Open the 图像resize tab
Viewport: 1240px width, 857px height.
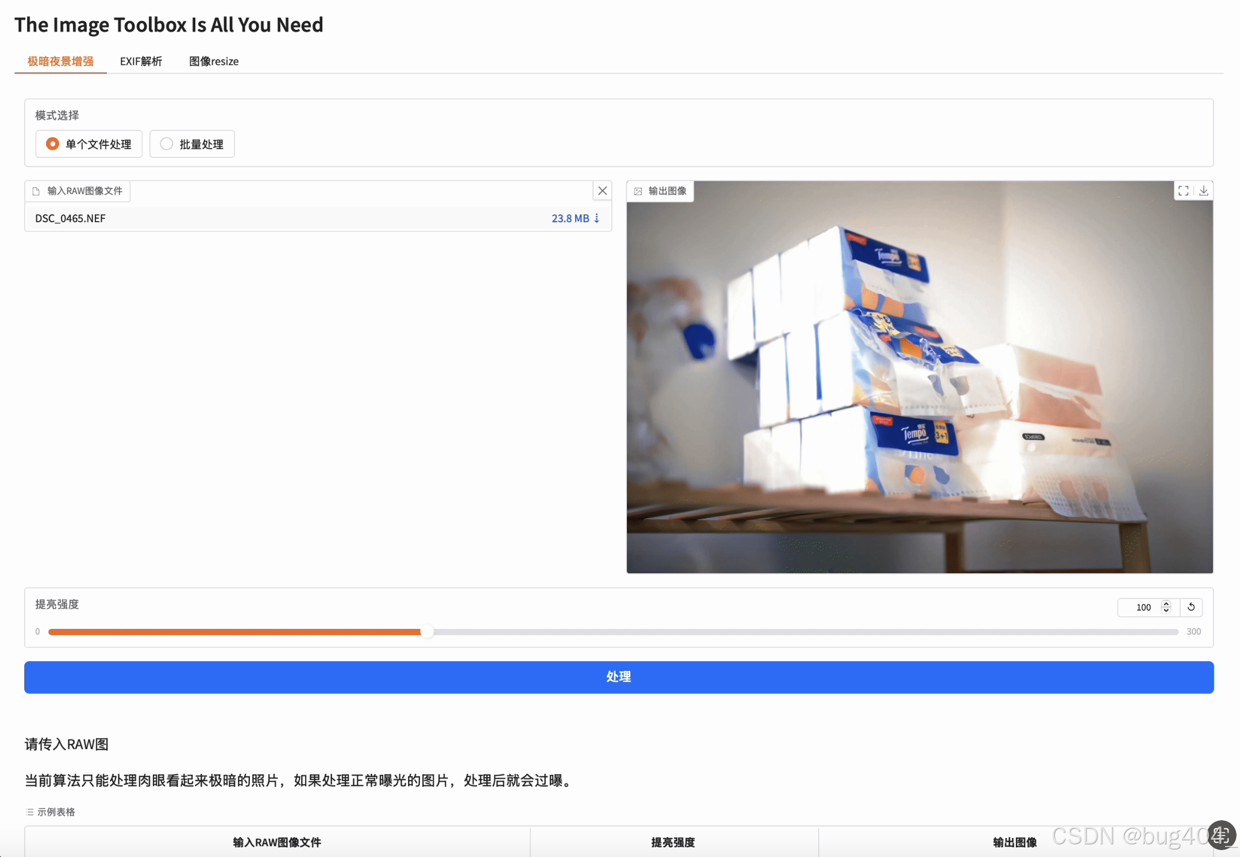tap(214, 61)
